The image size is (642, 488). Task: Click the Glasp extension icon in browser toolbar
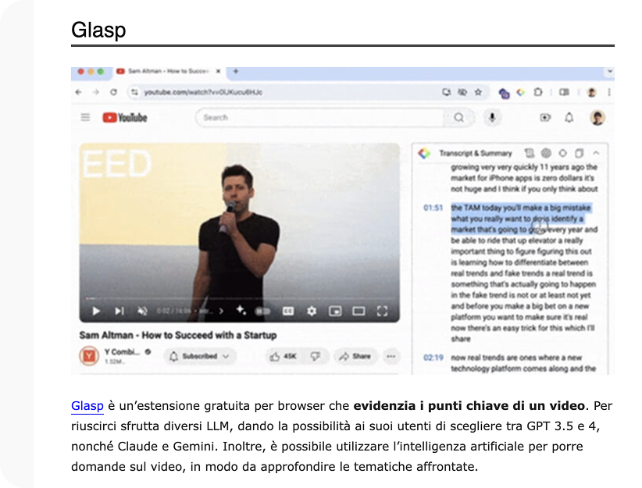tap(521, 92)
